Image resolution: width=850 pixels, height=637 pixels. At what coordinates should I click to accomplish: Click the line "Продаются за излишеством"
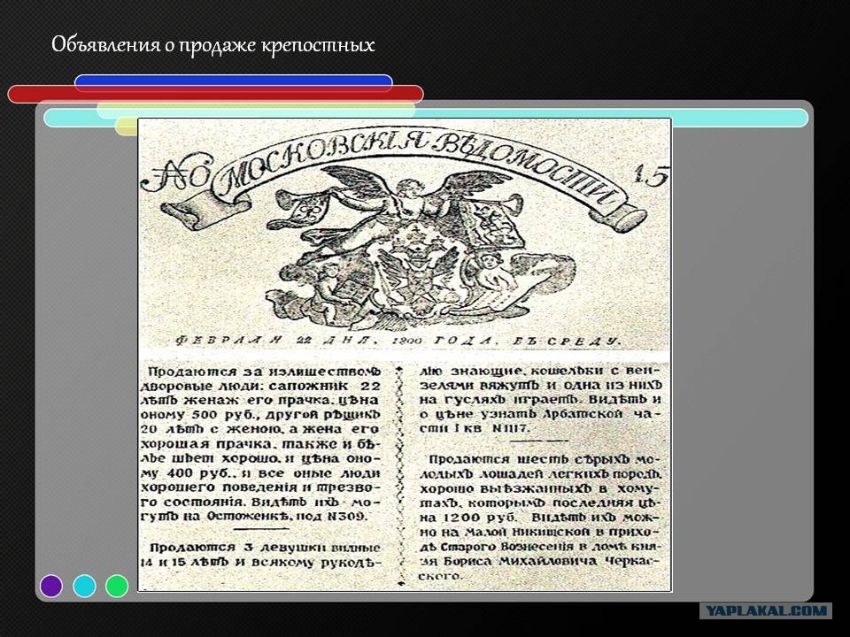pyautogui.click(x=265, y=372)
